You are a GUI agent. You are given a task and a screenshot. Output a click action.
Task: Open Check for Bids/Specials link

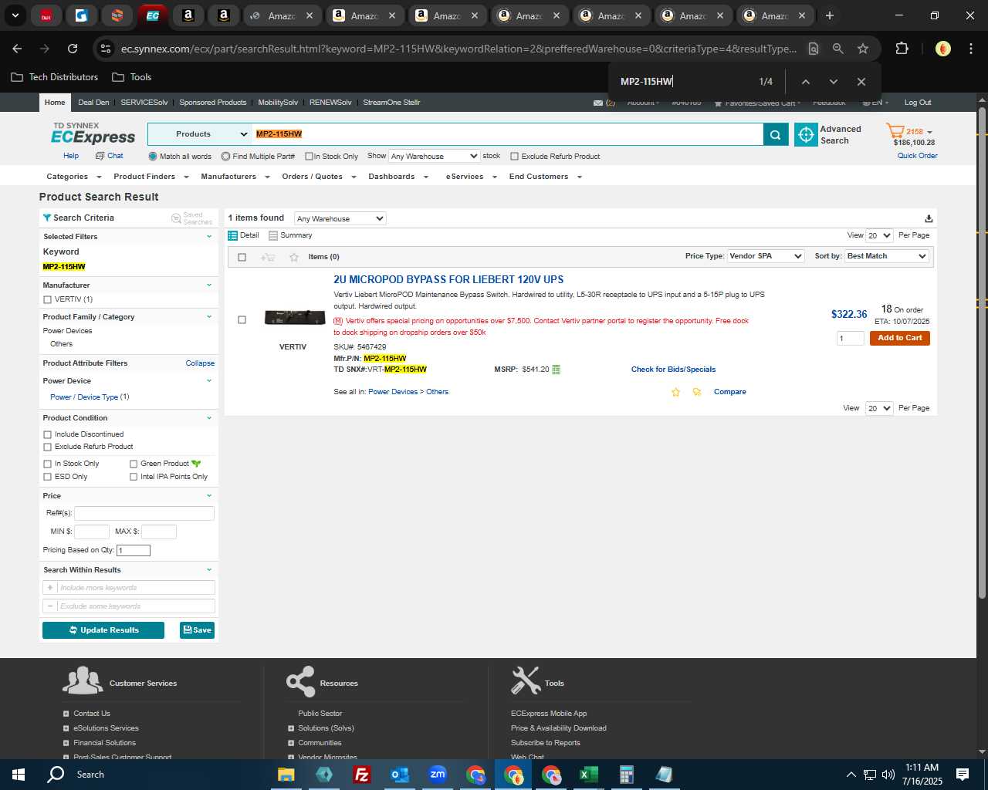(673, 370)
